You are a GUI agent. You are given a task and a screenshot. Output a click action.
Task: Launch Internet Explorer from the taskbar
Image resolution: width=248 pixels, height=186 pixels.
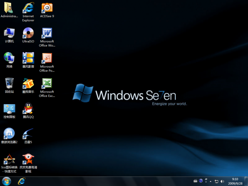coord(21,181)
